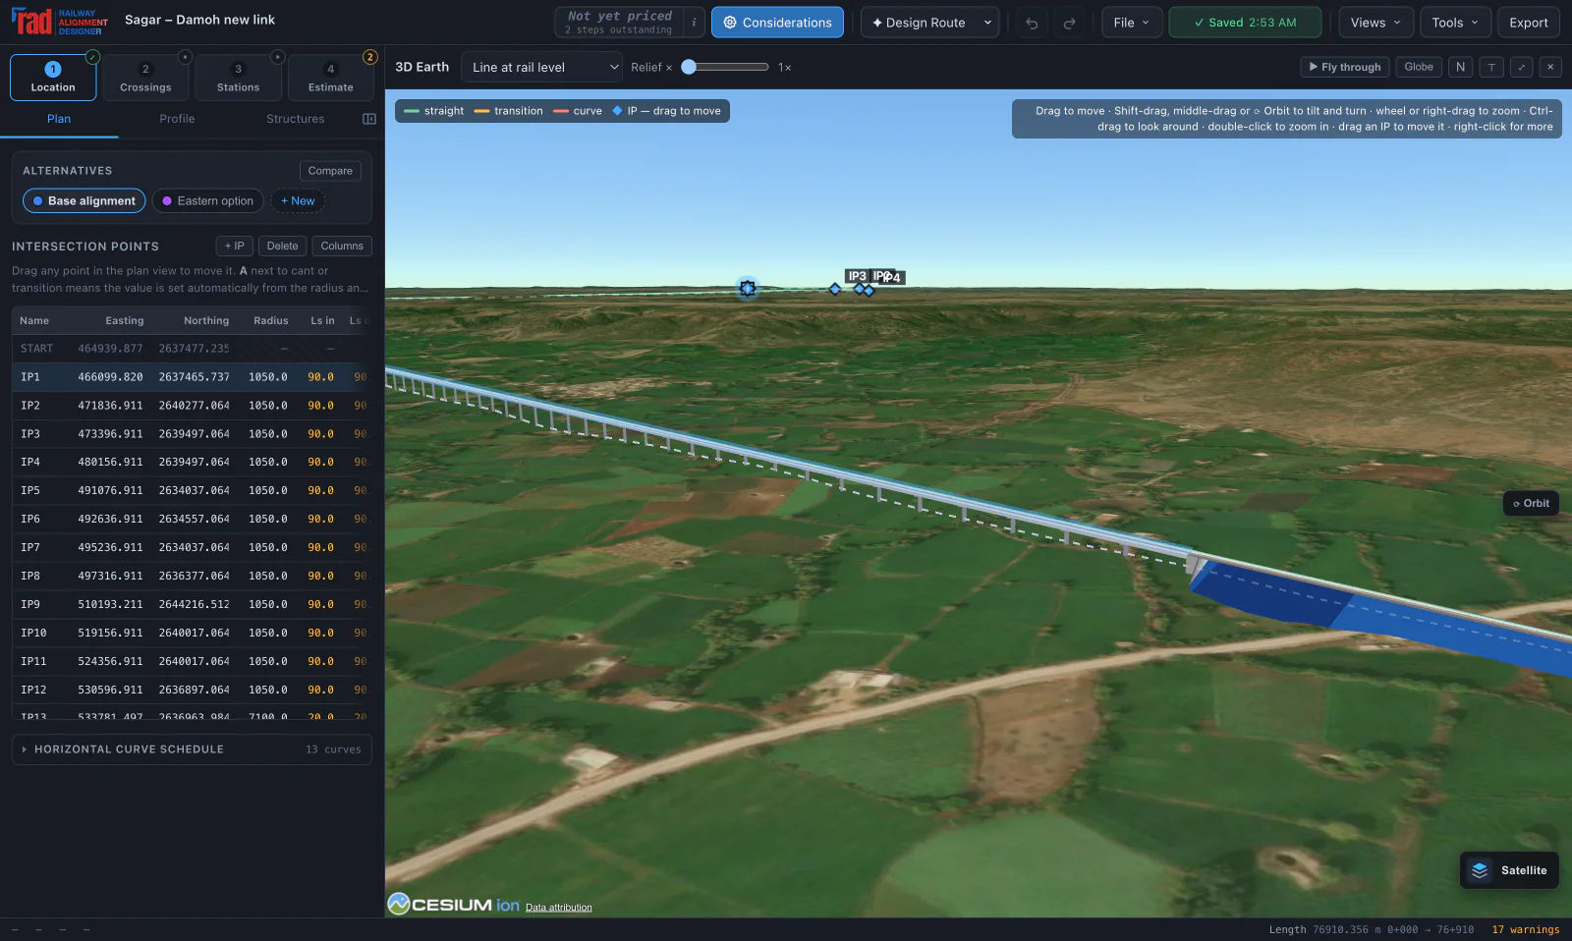Viewport: 1572px width, 941px height.
Task: Open the Columns chooser for intersection points
Action: click(342, 246)
